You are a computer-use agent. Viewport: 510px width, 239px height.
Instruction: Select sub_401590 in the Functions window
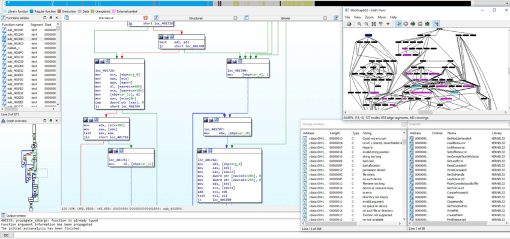(x=29, y=39)
